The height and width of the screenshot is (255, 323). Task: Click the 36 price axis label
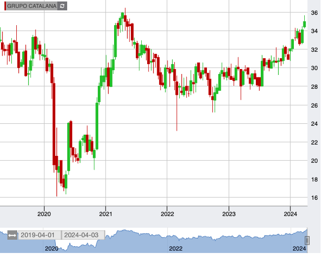[314, 13]
